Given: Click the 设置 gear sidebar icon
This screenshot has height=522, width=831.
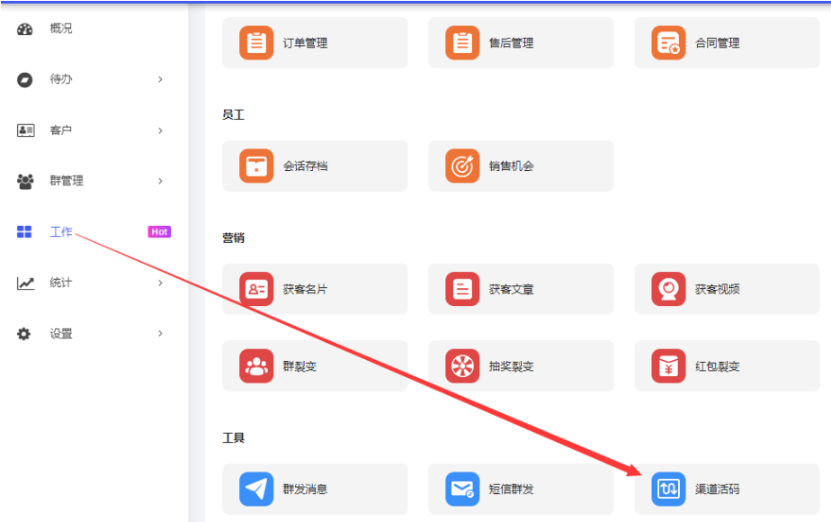Looking at the screenshot, I should coord(24,334).
